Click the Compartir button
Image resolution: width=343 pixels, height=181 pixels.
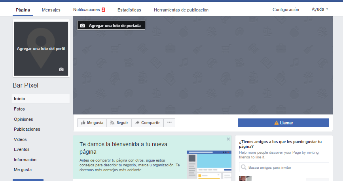(148, 122)
